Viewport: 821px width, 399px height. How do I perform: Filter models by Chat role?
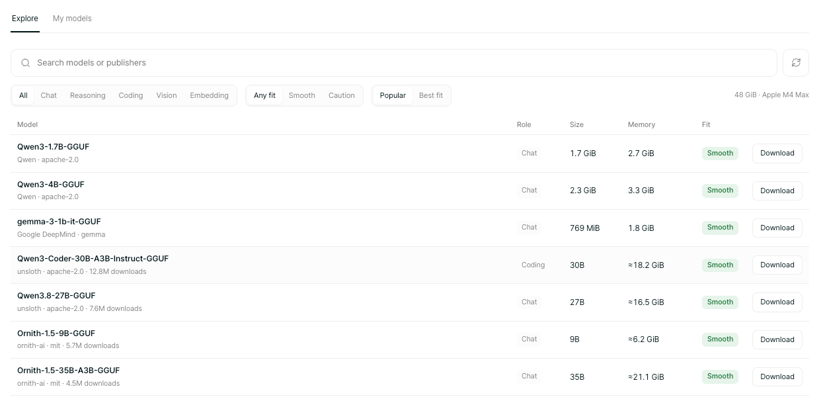(49, 95)
